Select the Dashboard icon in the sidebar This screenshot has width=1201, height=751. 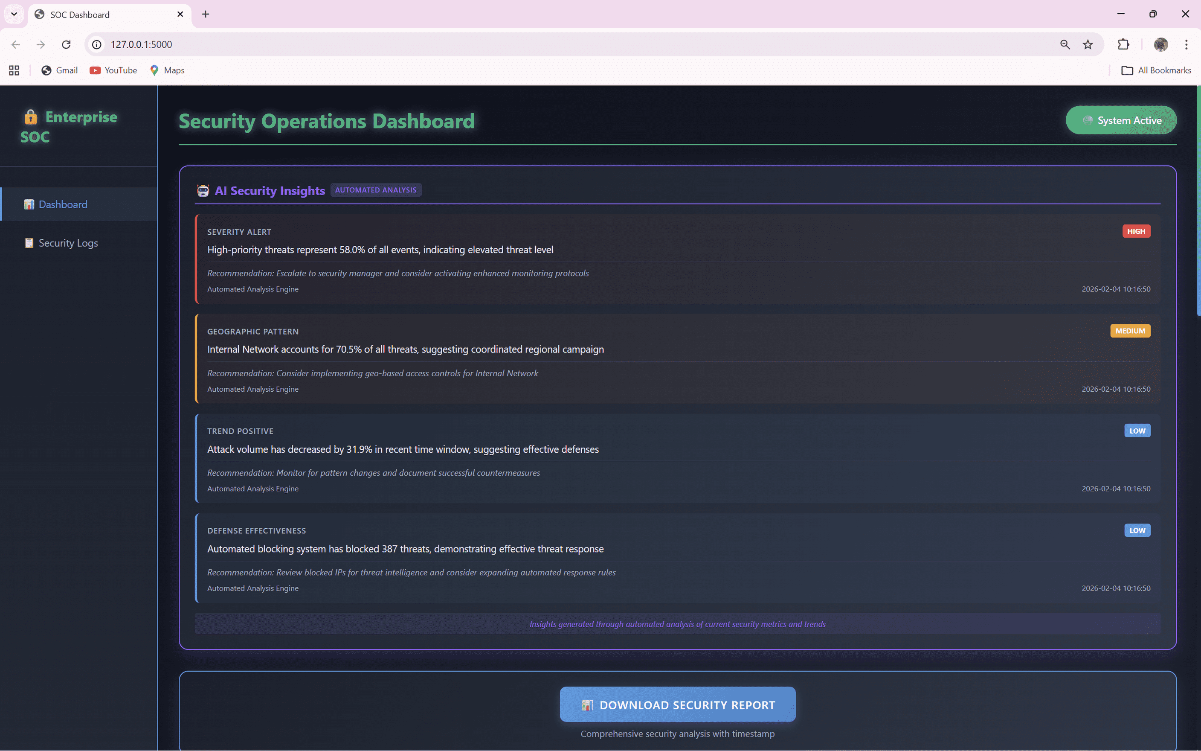(29, 204)
